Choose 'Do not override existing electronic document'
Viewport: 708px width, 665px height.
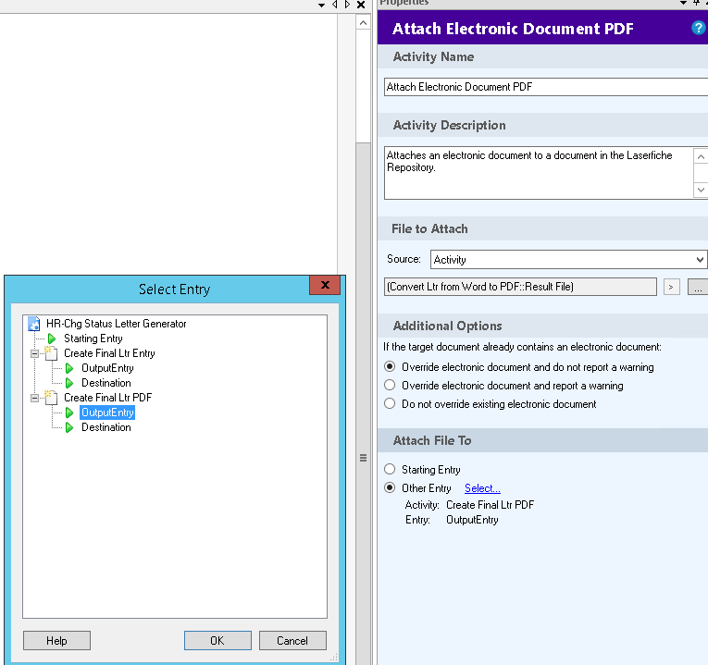(390, 404)
